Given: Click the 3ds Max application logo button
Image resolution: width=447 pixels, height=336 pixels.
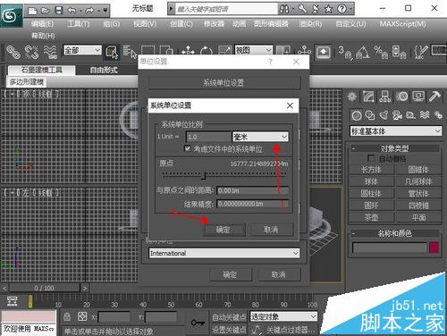Looking at the screenshot, I should [11, 15].
